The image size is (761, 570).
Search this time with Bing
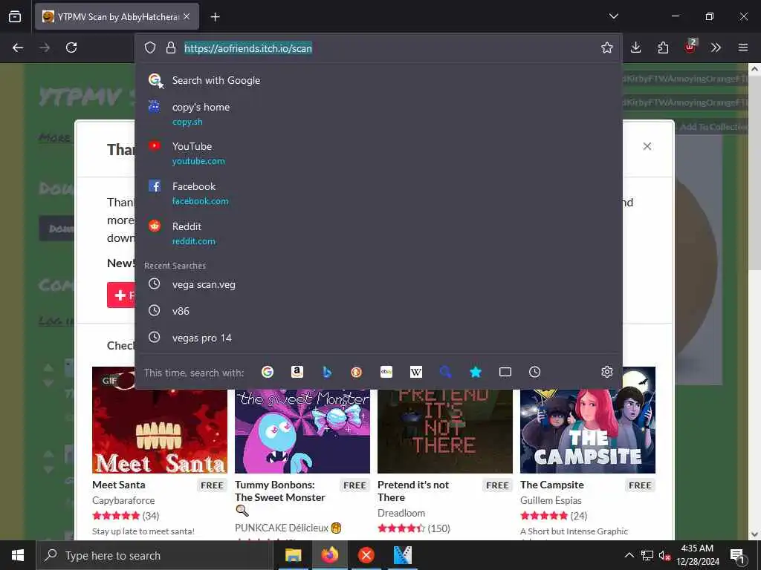(x=327, y=372)
